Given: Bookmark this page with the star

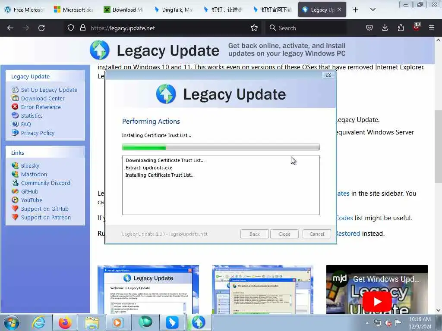Looking at the screenshot, I should pos(254,28).
